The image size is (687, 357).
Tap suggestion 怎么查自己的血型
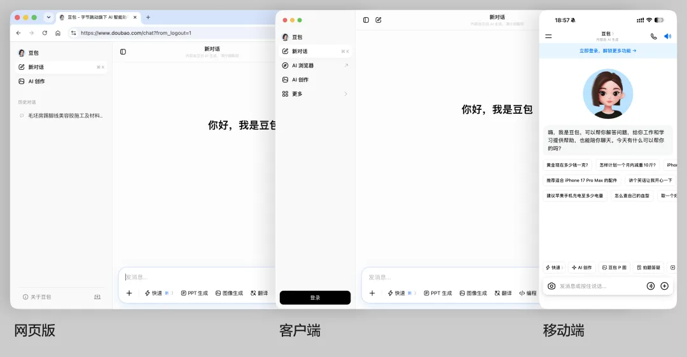click(x=632, y=196)
